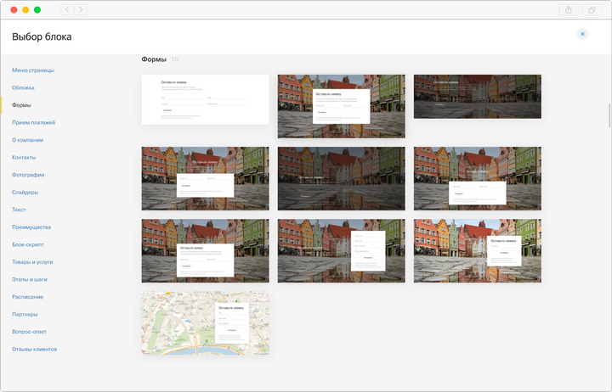Select the Отзывы клиентов category
612x392 pixels.
coord(33,349)
